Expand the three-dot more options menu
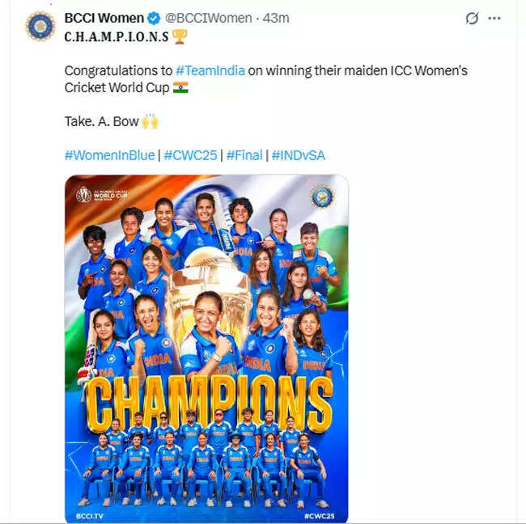Screen dimensions: 526x524 point(502,18)
